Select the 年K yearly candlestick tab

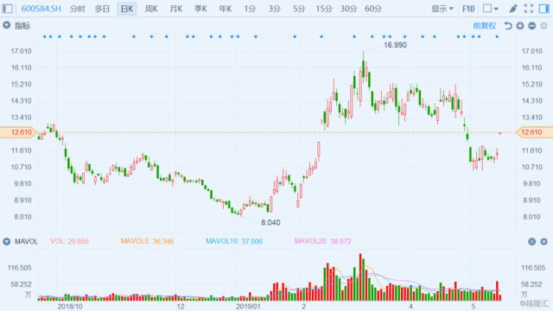pos(226,9)
